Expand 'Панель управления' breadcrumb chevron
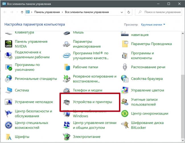Image resolution: width=185 pixels, height=143 pixels. click(62, 12)
